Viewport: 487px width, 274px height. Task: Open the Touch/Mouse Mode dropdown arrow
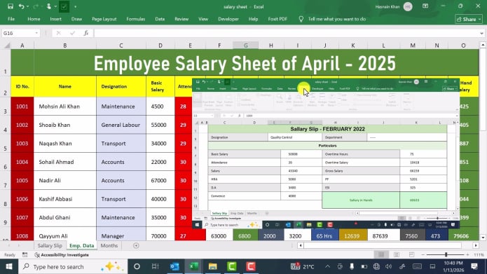[x=55, y=6]
